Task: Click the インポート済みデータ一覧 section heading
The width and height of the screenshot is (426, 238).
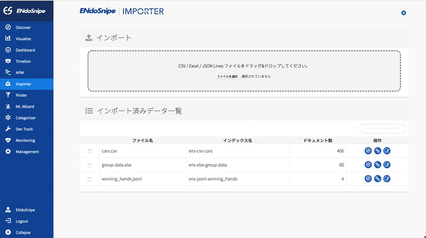Action: coord(139,111)
